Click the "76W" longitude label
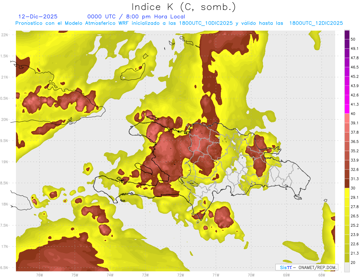Image resolution: width=361 pixels, height=279 pixels. 39,275
